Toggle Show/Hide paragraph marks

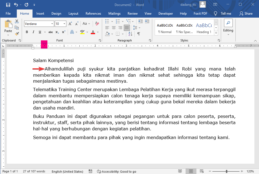[139, 34]
